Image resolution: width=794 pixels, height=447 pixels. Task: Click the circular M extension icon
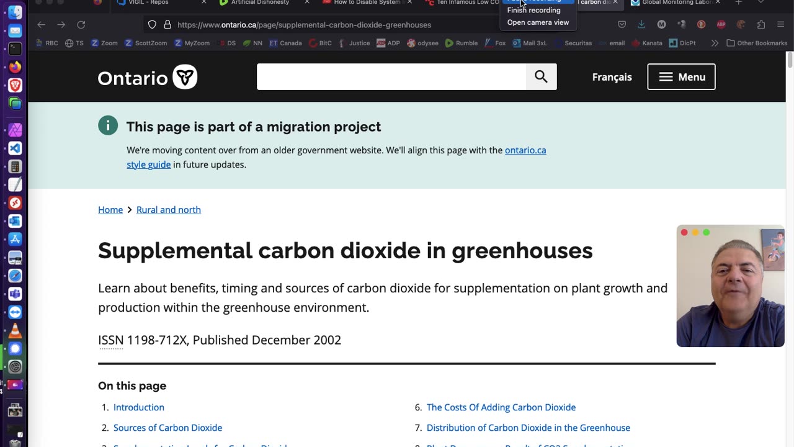click(661, 25)
